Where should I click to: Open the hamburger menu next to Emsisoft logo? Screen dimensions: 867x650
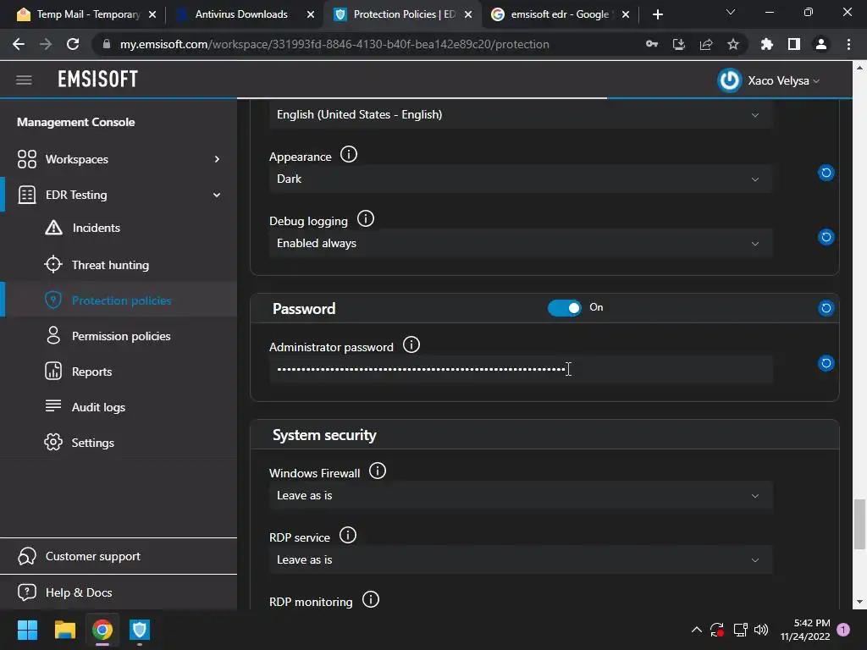24,80
